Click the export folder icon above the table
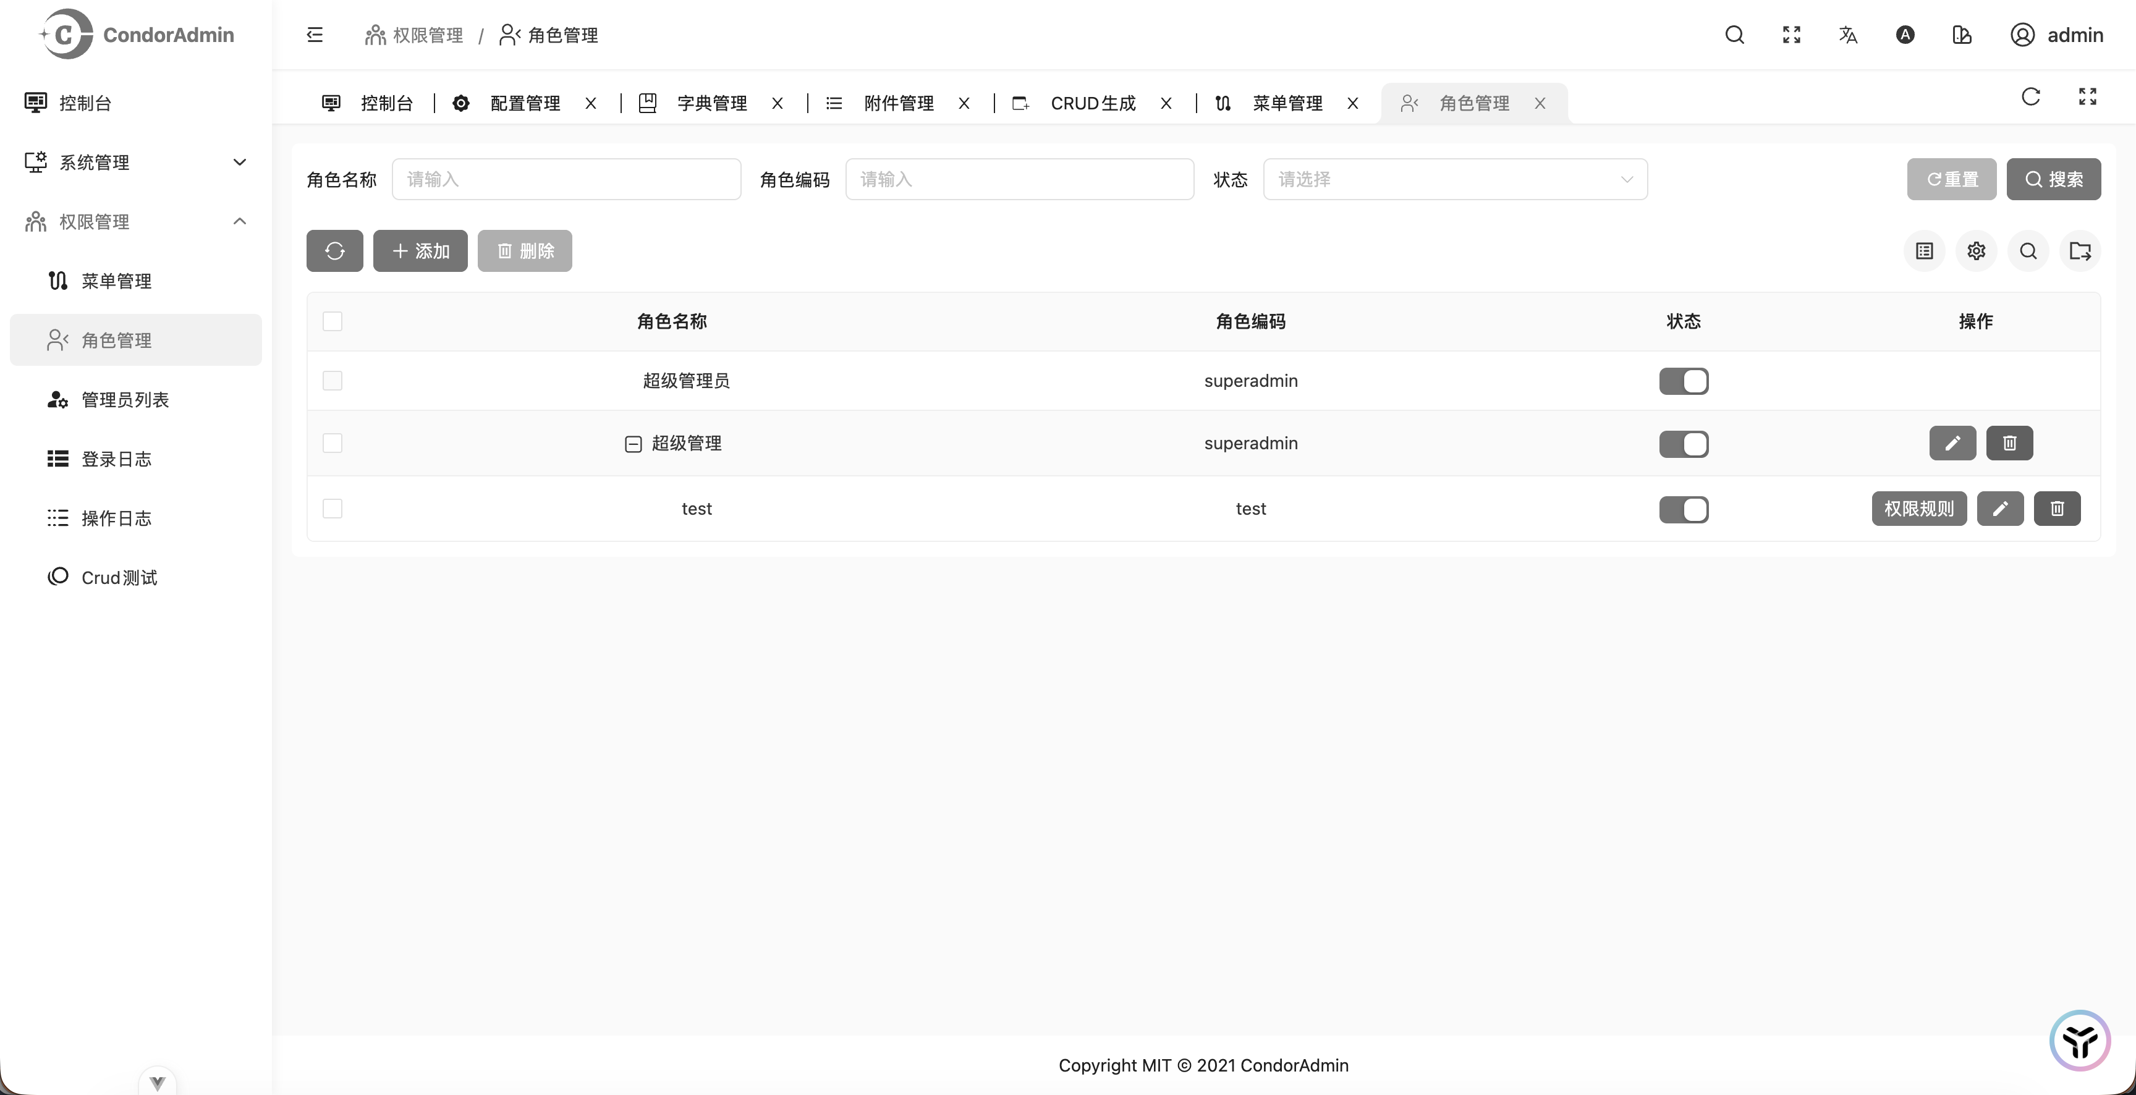 (x=2081, y=251)
